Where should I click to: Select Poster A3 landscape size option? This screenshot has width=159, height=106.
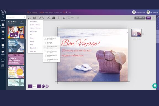(x=52, y=47)
